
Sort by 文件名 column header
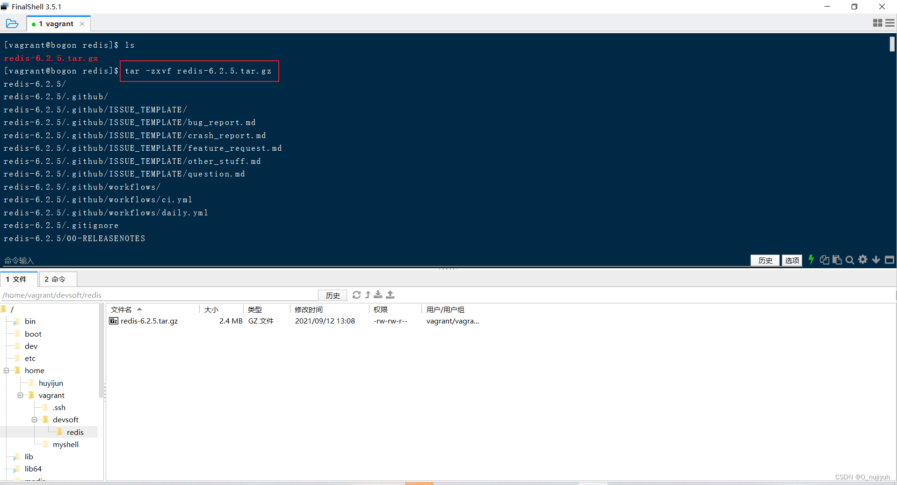tap(153, 310)
